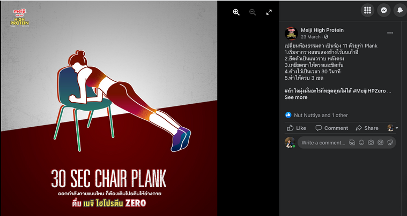Add an avatar sticker to comment
Viewport: 407px width, 216px height.
tap(352, 143)
